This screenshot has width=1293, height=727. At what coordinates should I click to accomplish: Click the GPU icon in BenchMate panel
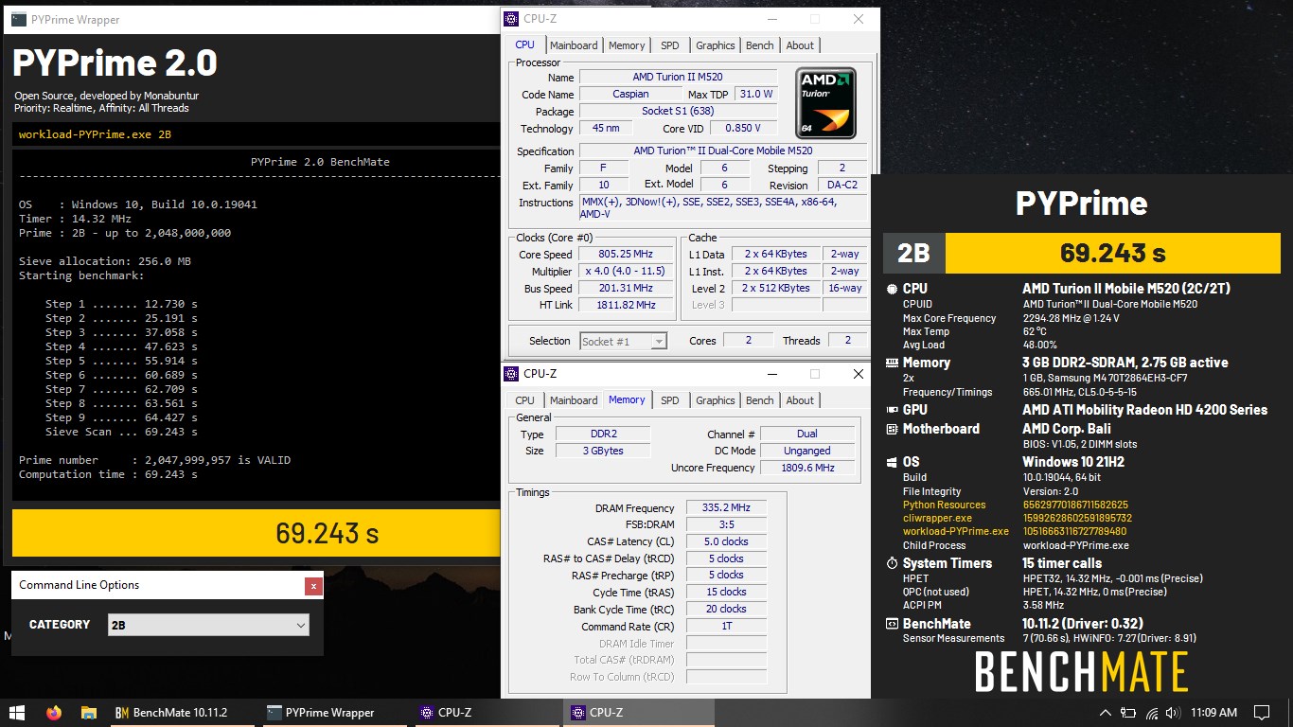(891, 410)
